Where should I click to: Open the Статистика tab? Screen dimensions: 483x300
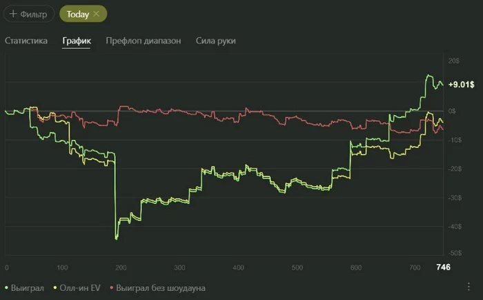26,41
